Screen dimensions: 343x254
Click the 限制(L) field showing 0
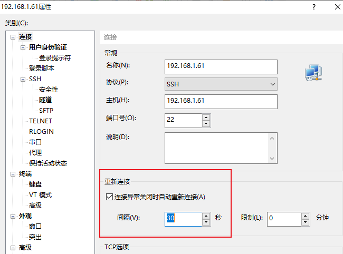pyautogui.click(x=284, y=219)
